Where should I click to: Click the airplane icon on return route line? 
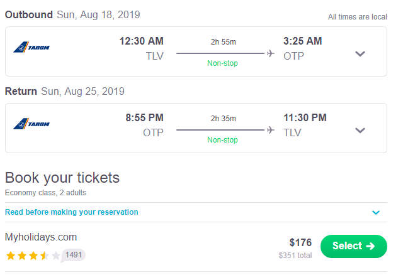(270, 130)
